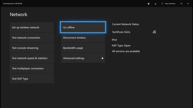Click the Xbox home icon in top bar
Viewport: 193px width, 108px height.
tap(149, 4)
